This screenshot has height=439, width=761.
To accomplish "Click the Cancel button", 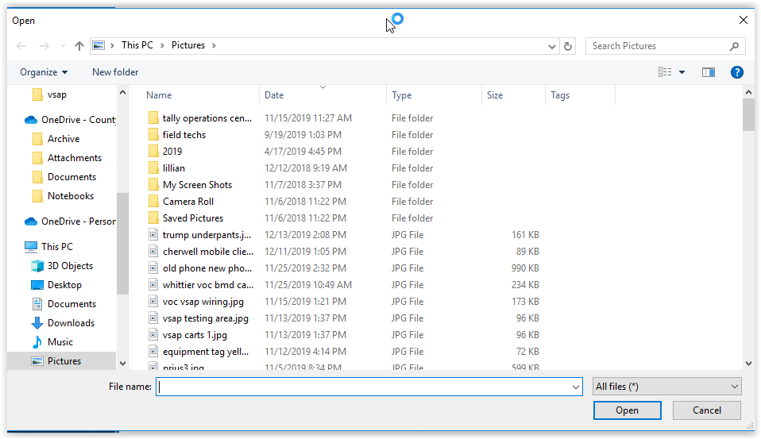I will (707, 410).
